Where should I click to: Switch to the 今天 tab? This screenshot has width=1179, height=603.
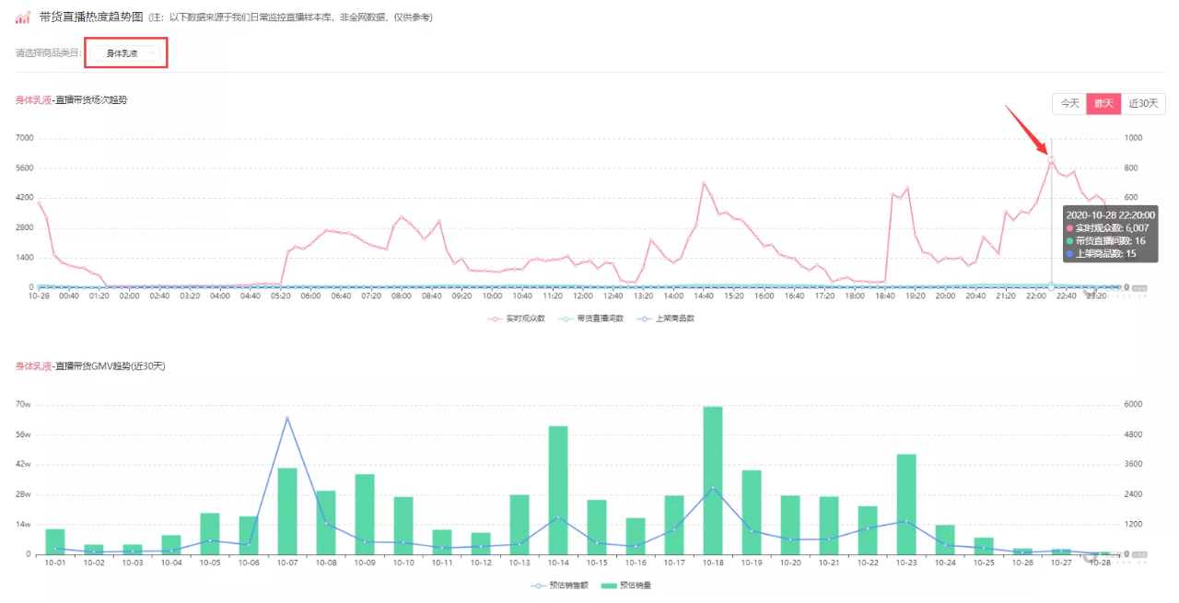click(x=1069, y=103)
